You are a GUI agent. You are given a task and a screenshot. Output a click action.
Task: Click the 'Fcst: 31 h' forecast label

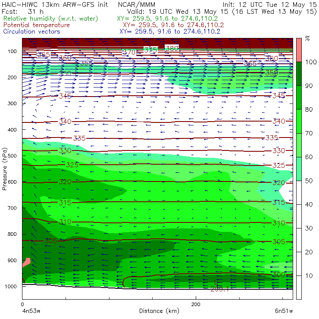tap(22, 12)
